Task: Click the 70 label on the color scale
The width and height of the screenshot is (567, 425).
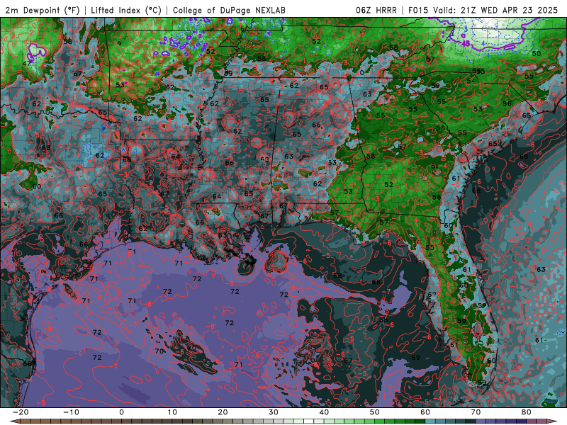Action: click(x=476, y=412)
